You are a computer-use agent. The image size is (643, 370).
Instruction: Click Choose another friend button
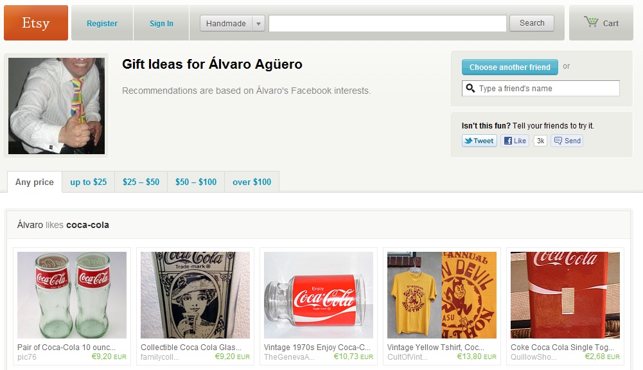coord(509,67)
